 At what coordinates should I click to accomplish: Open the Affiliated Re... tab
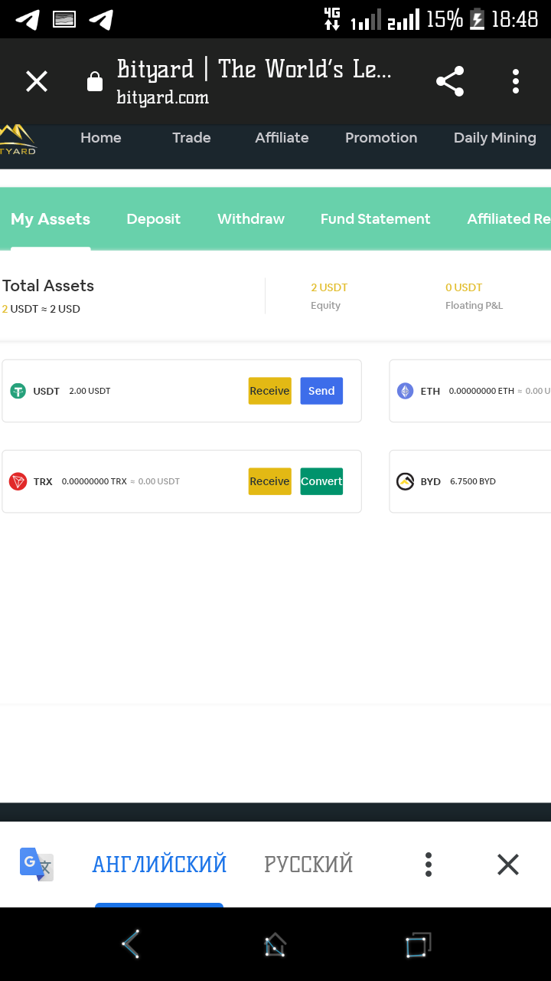pyautogui.click(x=509, y=219)
